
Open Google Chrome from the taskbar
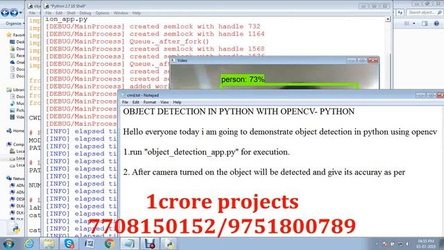click(110, 244)
